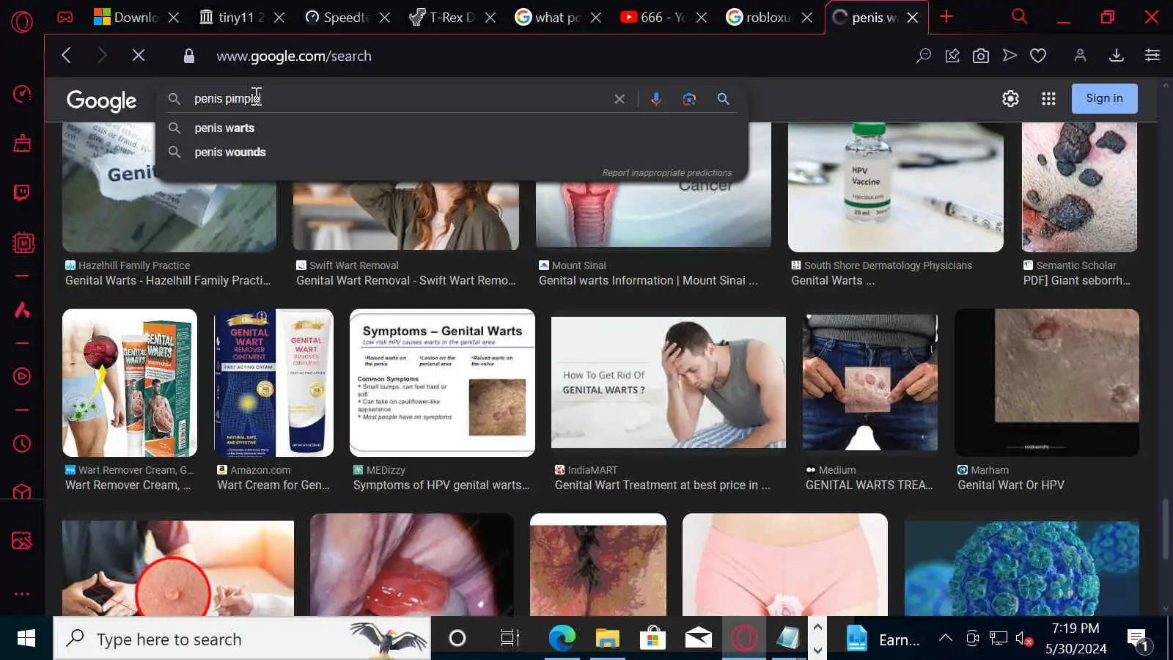Pin page with pinboard icon in address bar
Viewport: 1173px width, 660px height.
952,56
